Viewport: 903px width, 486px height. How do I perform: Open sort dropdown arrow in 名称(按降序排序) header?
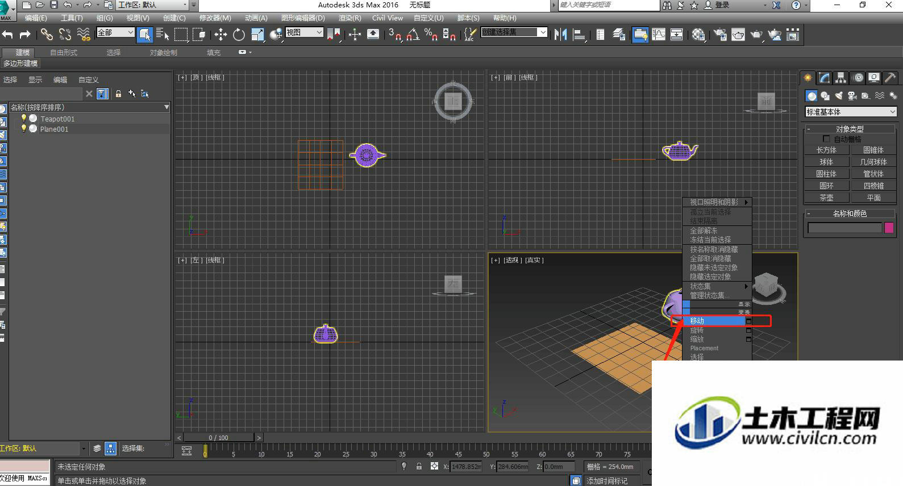coord(167,107)
